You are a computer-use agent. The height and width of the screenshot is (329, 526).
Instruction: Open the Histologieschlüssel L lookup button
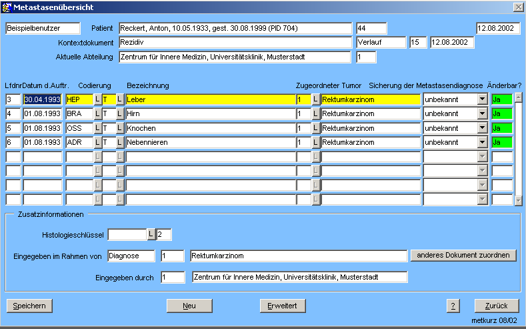point(151,234)
